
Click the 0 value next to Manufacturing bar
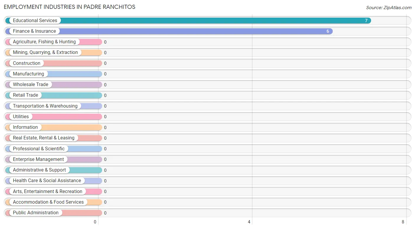[x=105, y=74]
